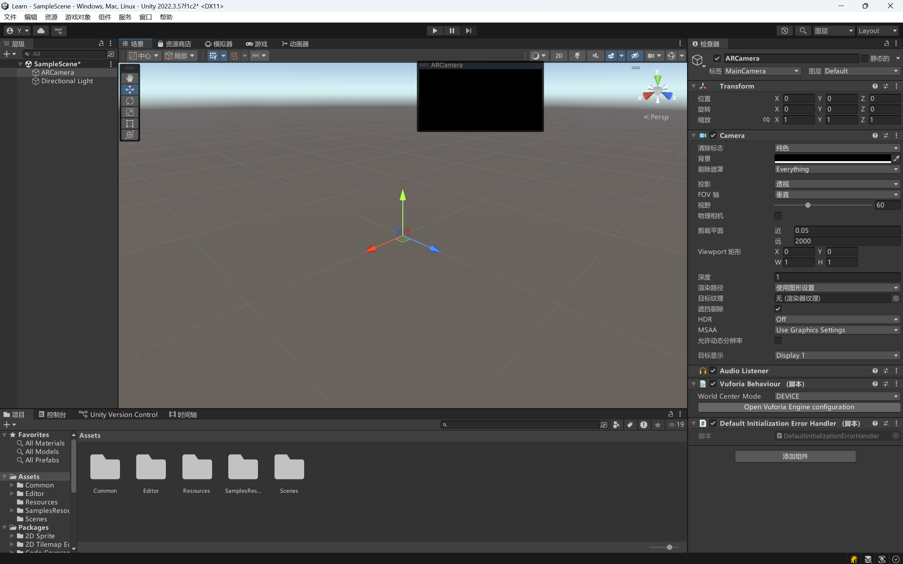Open the GameObject menu

pos(78,17)
